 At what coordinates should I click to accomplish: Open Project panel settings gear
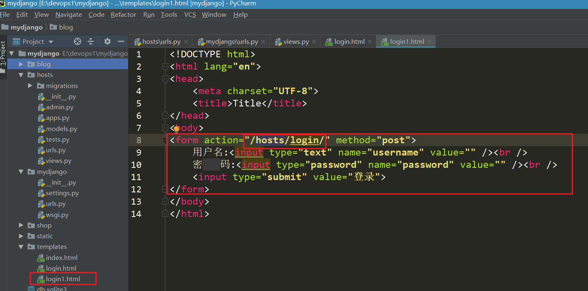(108, 41)
